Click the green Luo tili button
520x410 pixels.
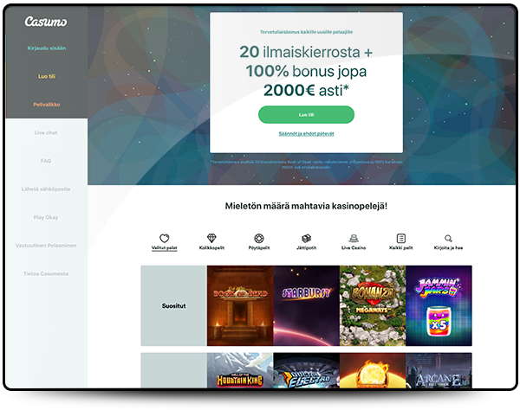(x=306, y=114)
